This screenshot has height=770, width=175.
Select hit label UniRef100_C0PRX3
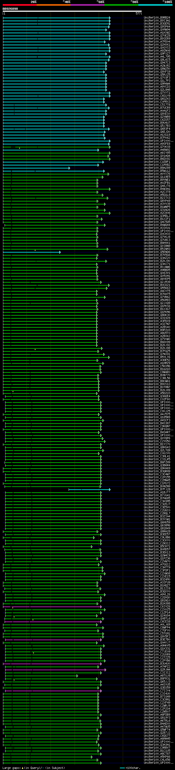click(x=157, y=102)
